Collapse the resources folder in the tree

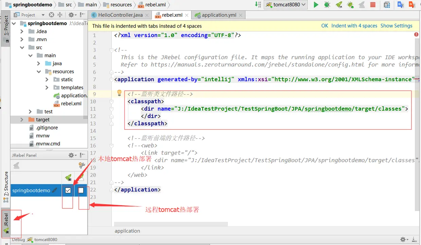tap(39, 72)
